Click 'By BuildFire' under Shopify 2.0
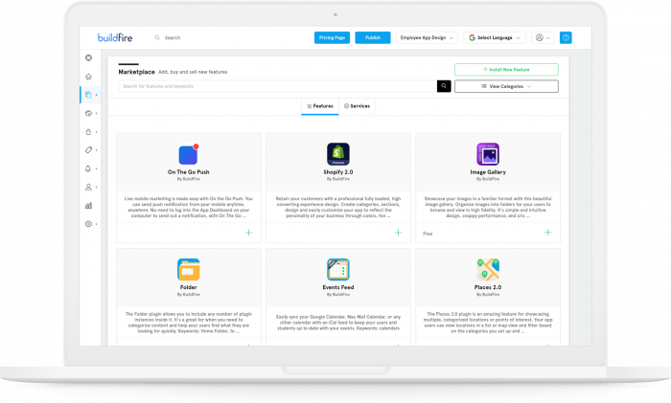The width and height of the screenshot is (671, 403). point(338,179)
